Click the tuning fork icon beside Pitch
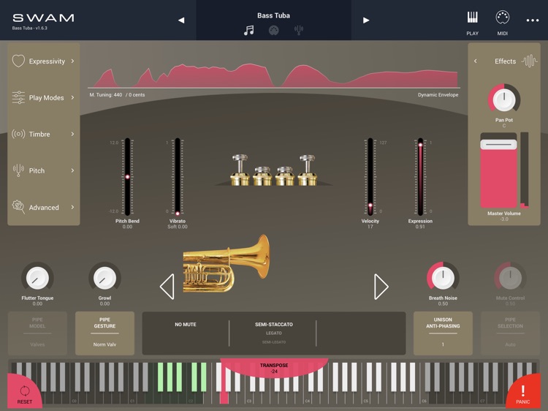The image size is (548, 411). click(18, 170)
